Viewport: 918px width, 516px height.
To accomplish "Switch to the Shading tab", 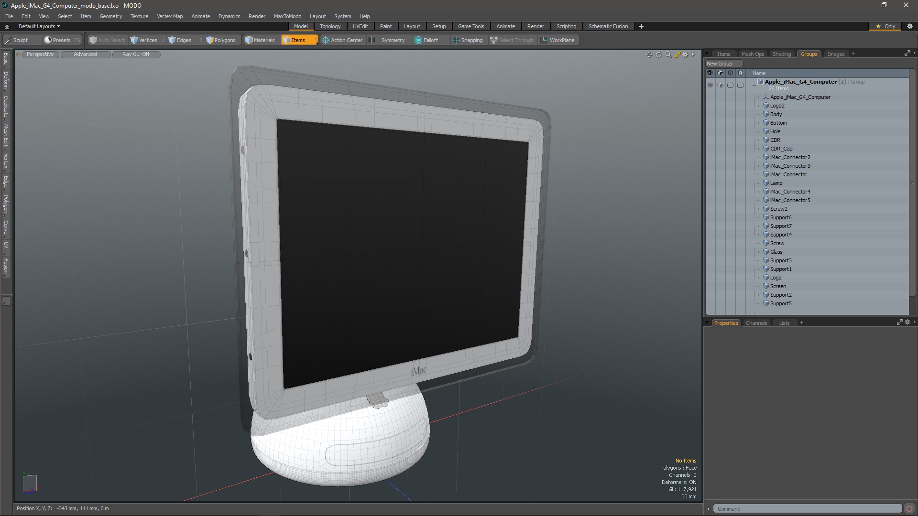I will point(782,54).
